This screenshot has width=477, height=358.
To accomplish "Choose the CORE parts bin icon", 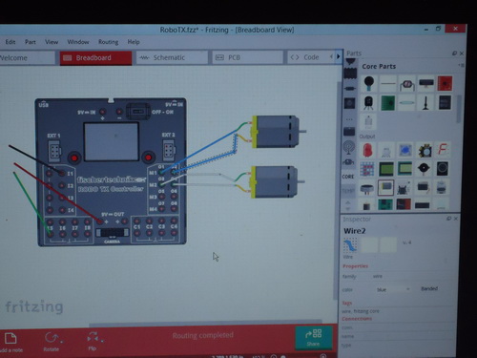I will tap(348, 177).
